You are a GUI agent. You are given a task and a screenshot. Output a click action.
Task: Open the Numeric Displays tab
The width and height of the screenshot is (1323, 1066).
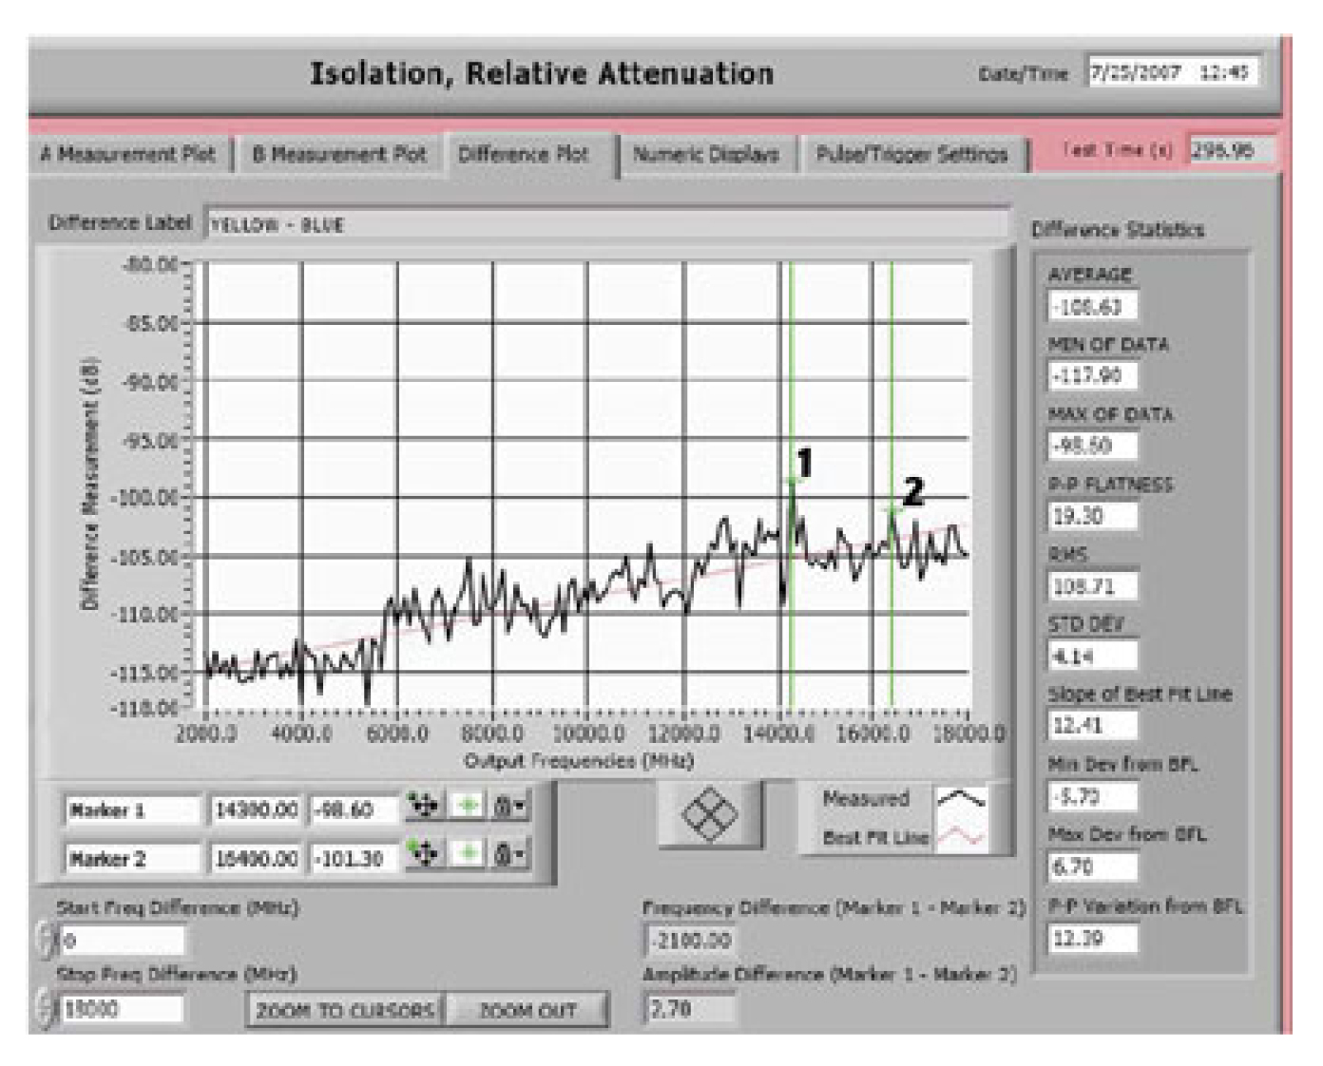705,154
